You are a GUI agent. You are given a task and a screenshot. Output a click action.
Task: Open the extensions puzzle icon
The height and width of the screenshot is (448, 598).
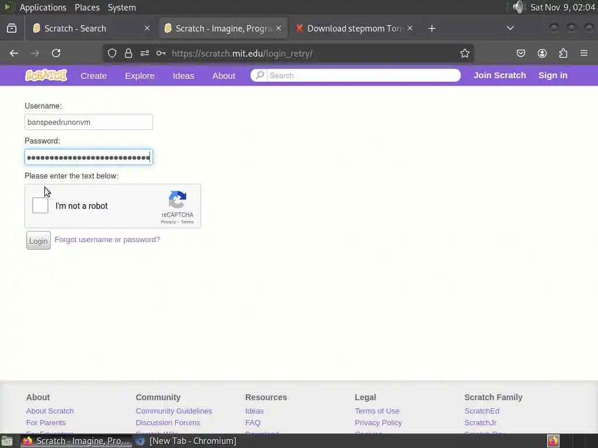(x=563, y=53)
